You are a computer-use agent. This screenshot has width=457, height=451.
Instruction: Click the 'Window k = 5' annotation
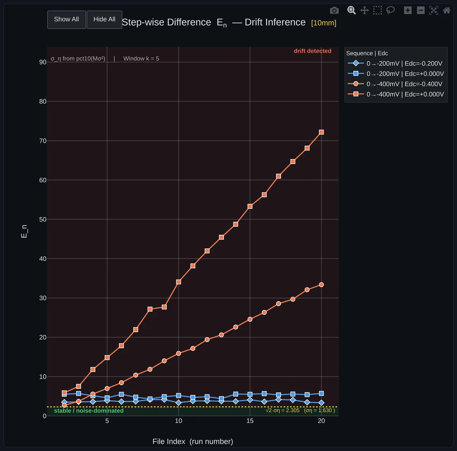tap(141, 59)
